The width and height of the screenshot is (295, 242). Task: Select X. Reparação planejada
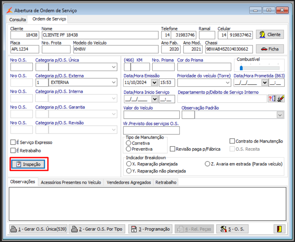click(129, 164)
